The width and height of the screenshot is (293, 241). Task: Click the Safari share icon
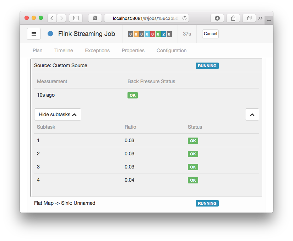pyautogui.click(x=233, y=18)
